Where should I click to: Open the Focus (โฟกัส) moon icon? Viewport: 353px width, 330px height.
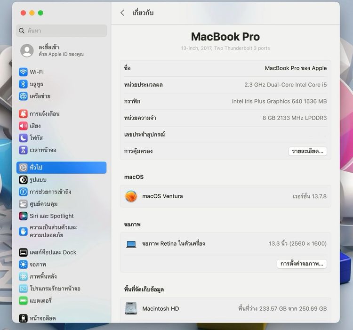point(23,138)
